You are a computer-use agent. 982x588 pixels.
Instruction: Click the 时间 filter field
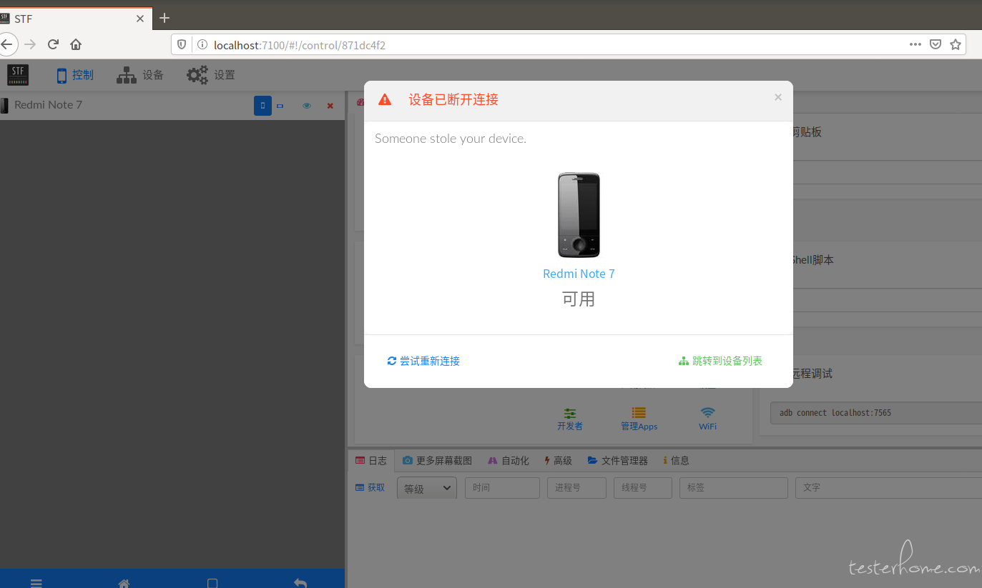(502, 488)
